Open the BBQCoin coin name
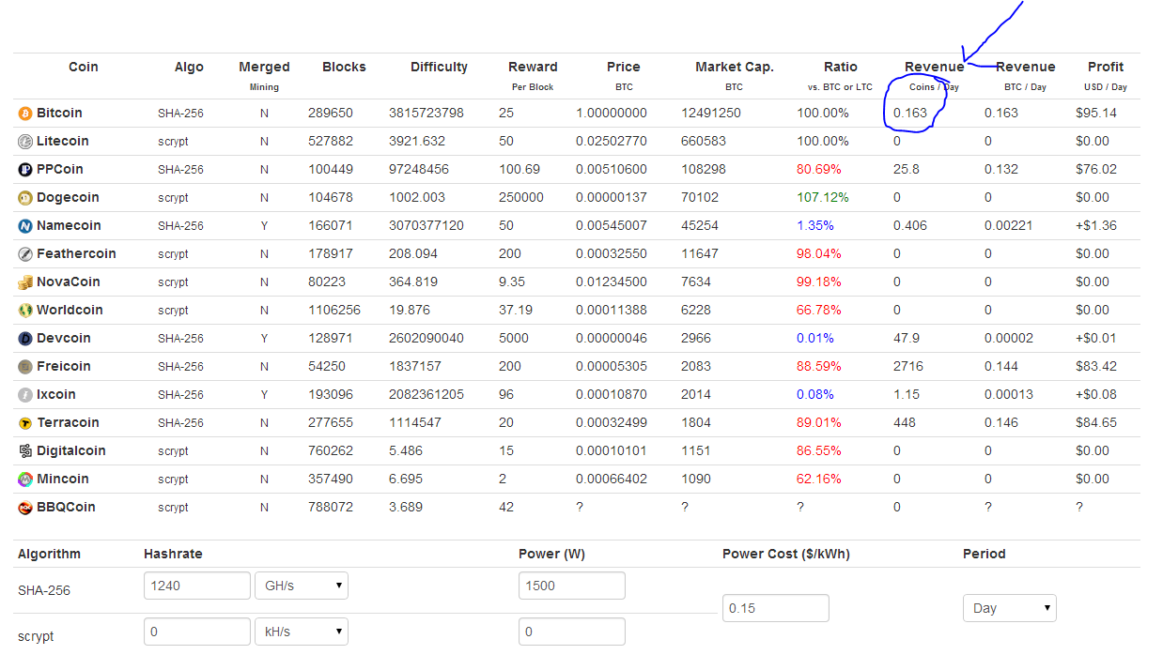Viewport: 1163px width, 670px height. pyautogui.click(x=66, y=507)
